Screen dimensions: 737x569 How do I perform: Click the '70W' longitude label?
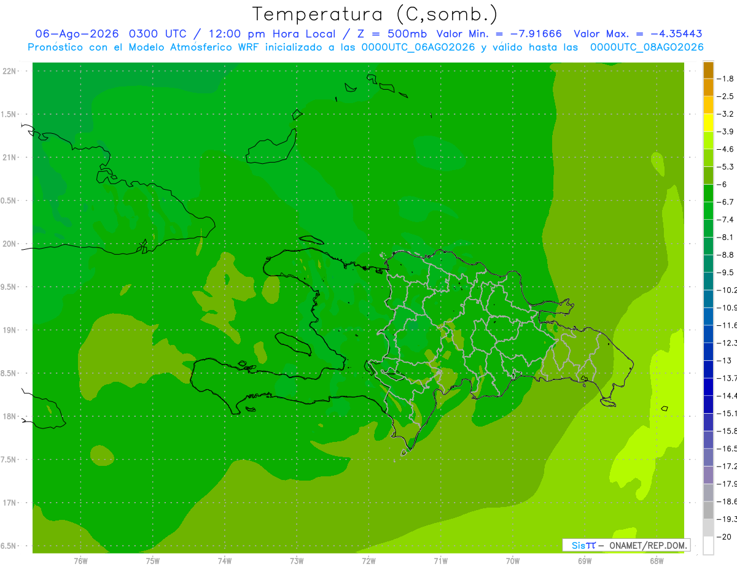click(513, 561)
